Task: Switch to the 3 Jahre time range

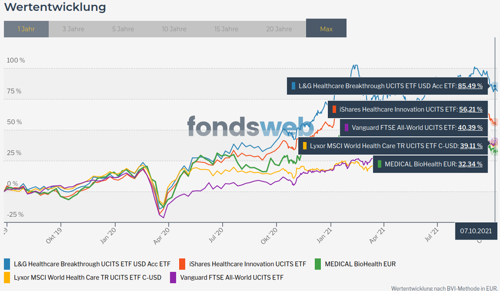Action: [x=73, y=29]
